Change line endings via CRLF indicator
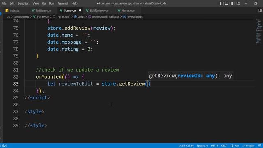Image resolution: width=263 pixels, height=148 pixels. [x=224, y=146]
